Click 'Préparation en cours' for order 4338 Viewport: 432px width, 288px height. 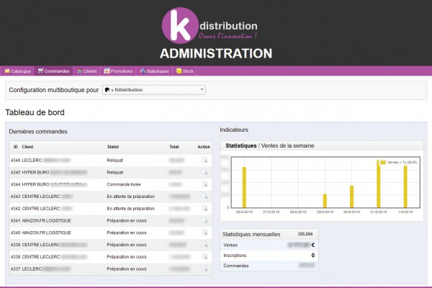(127, 257)
